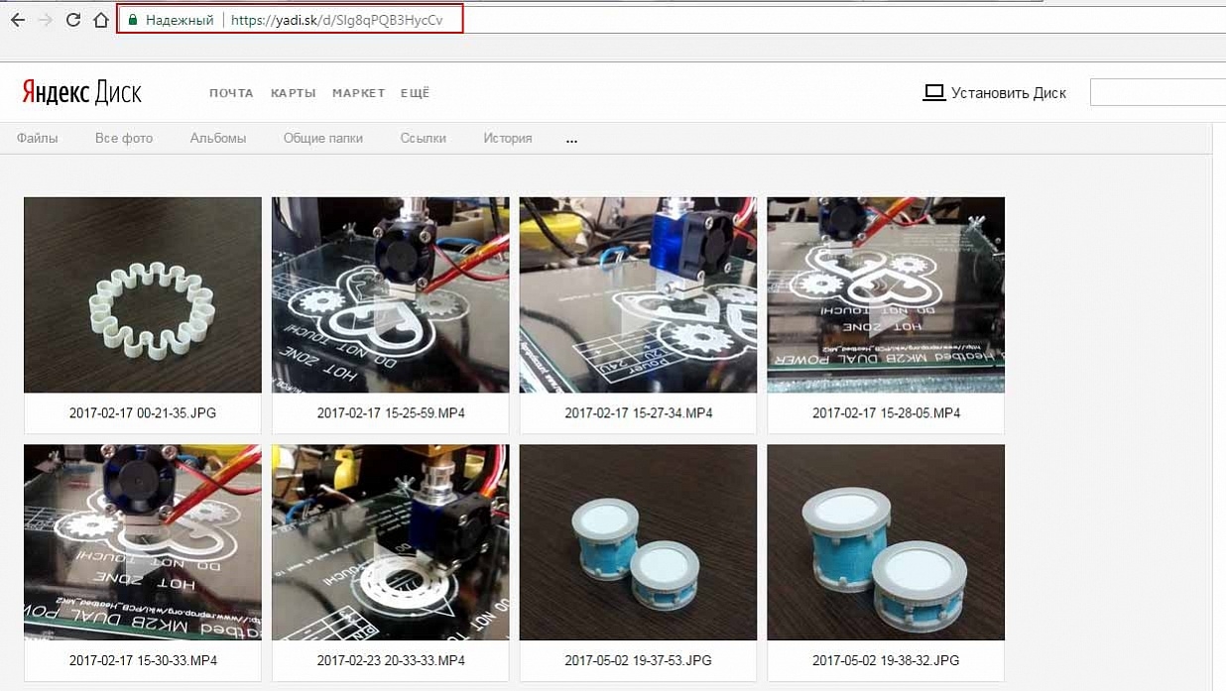Click the green lock icon labeled Надежный
Image resolution: width=1226 pixels, height=691 pixels.
132,19
